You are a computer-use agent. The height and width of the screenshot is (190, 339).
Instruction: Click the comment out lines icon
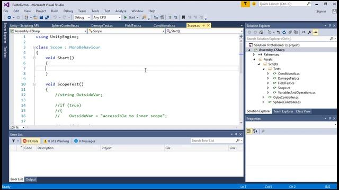pyautogui.click(x=169, y=17)
